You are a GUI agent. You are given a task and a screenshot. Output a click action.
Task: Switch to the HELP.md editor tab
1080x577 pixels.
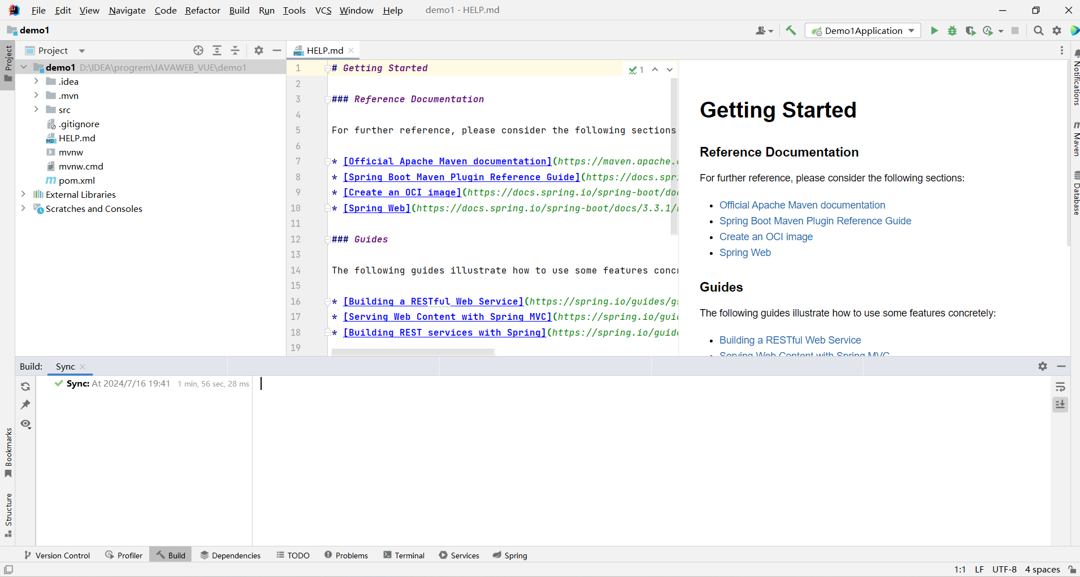[324, 50]
